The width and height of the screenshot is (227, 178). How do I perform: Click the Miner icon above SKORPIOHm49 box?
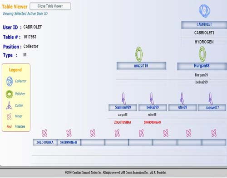(x=69, y=133)
